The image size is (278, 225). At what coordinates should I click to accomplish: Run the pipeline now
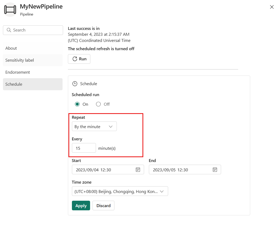pyautogui.click(x=79, y=59)
